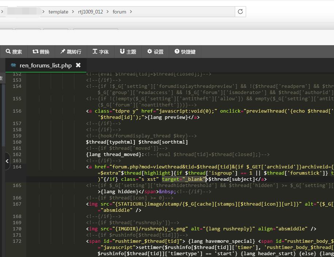
Task: Open 跳转行 go-to-line tool
Action: coord(71,52)
